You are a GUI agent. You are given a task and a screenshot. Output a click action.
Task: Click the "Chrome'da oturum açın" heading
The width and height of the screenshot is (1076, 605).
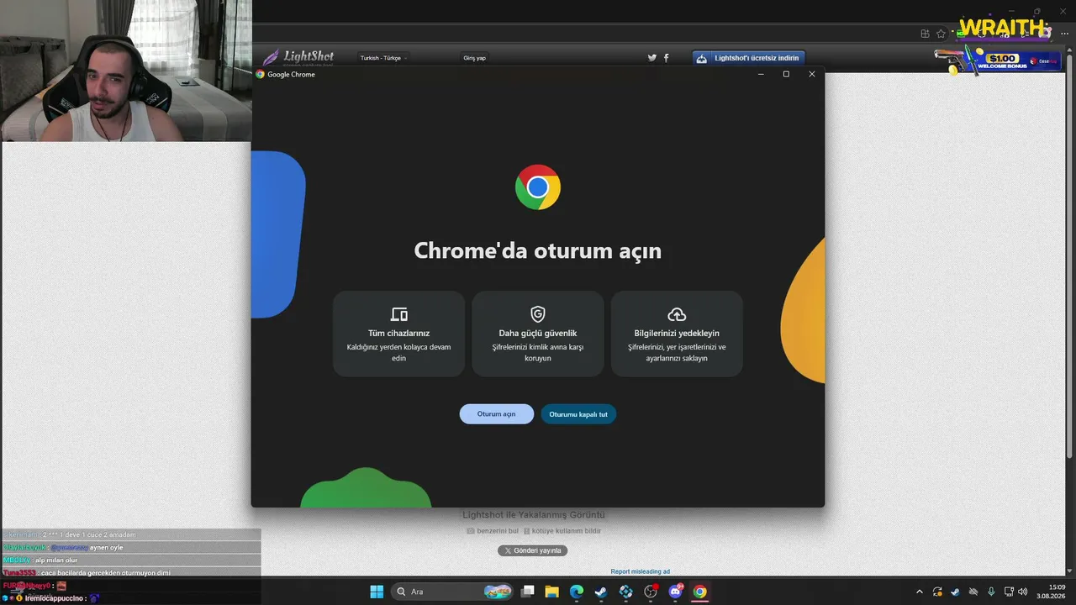(538, 250)
